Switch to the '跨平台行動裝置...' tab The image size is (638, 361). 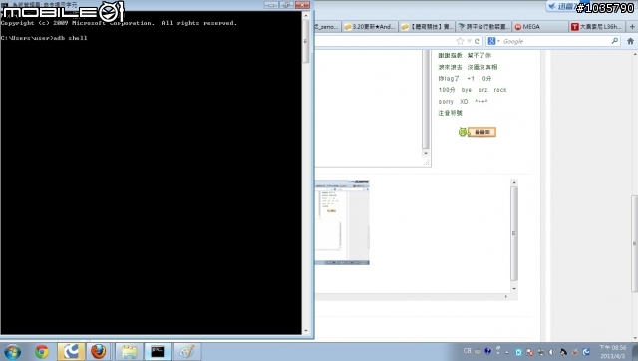click(483, 27)
